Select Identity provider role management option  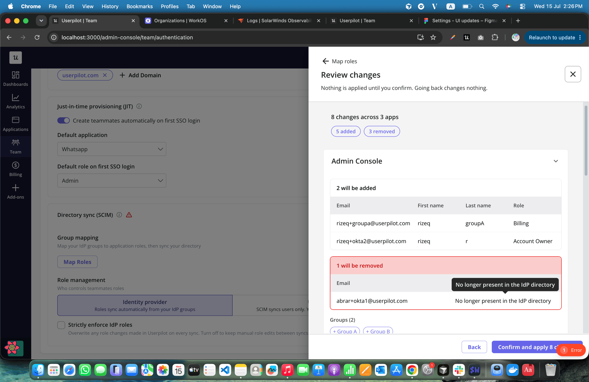coord(145,305)
